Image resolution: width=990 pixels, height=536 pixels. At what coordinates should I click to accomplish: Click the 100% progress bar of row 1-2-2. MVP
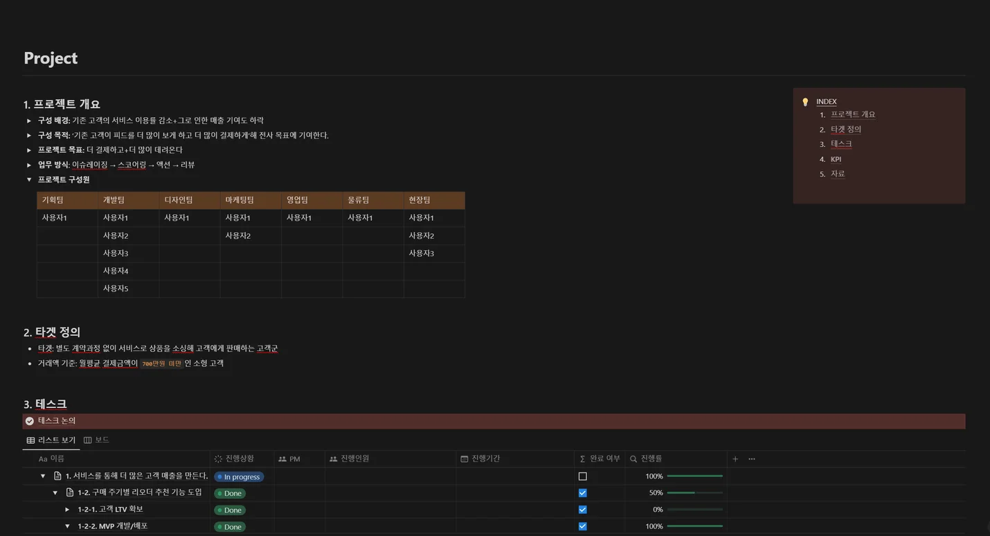tap(694, 526)
